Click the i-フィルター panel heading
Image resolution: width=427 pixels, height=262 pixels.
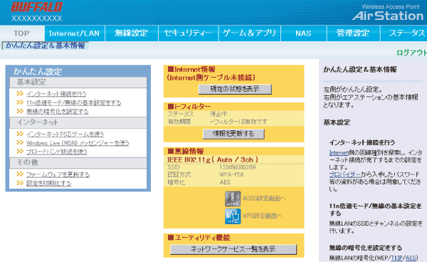(x=189, y=106)
